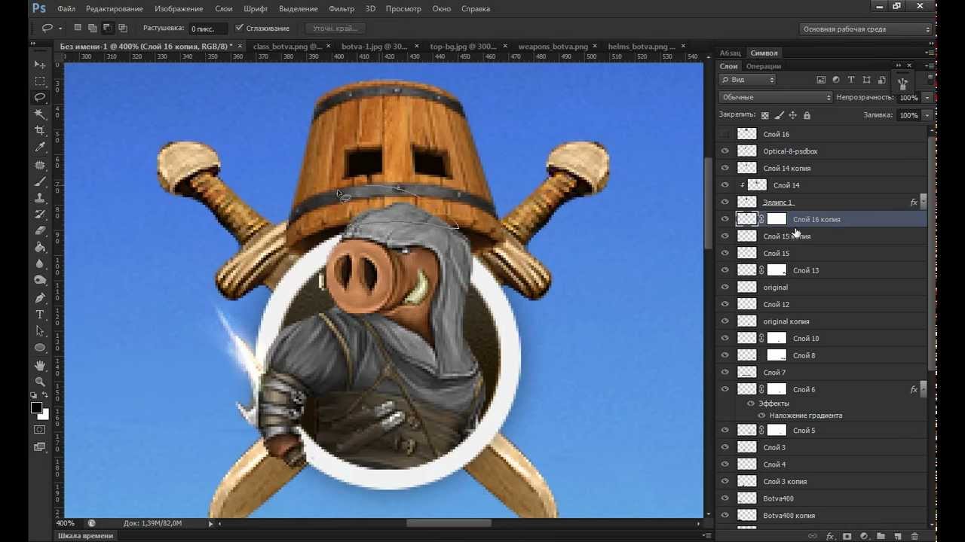Collapse effects of Слой 6 layer
Image resolution: width=965 pixels, height=542 pixels.
point(924,389)
